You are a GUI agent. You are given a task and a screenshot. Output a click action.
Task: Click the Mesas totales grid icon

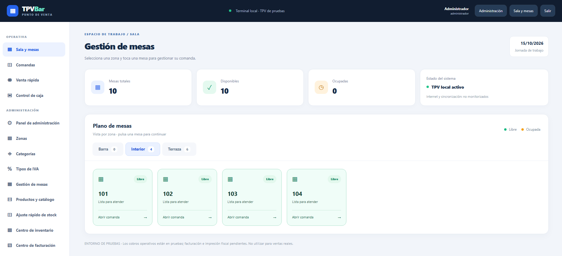98,87
